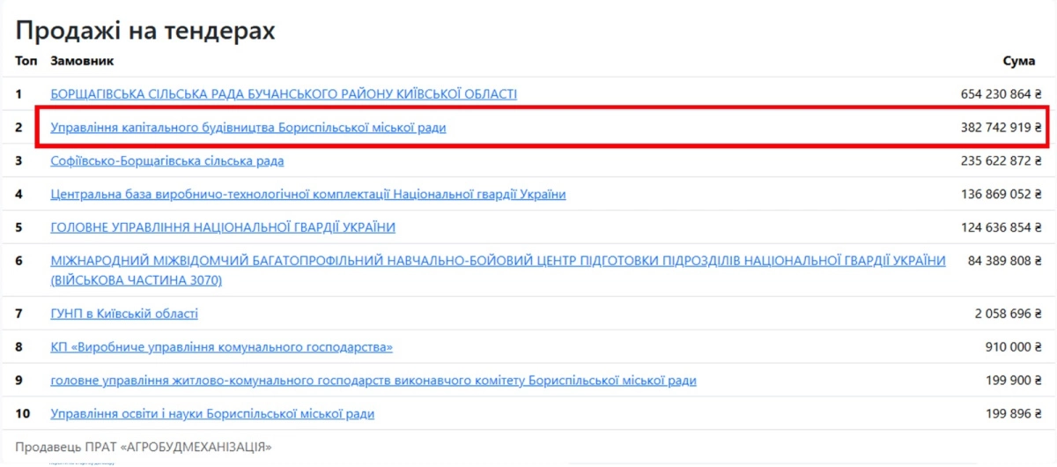Open Управління освіти і науки Бориспільської link
Viewport: 1057px width, 467px height.
[212, 414]
